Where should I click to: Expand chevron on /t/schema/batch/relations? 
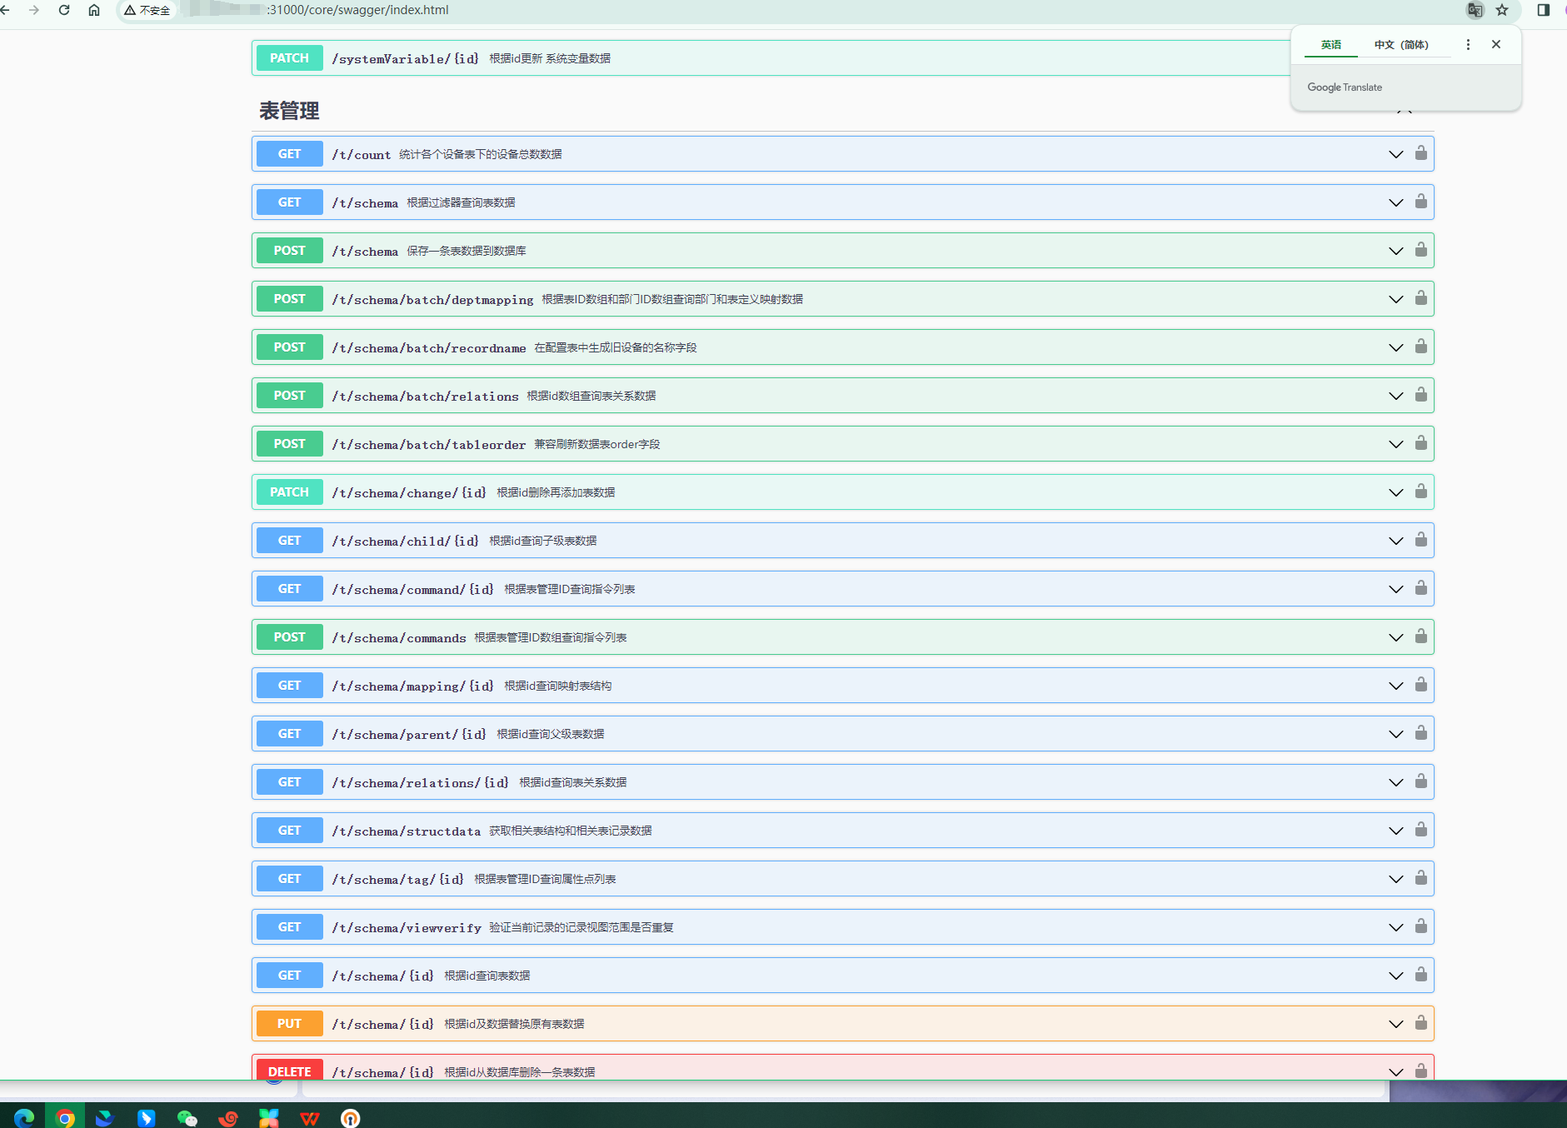point(1396,396)
